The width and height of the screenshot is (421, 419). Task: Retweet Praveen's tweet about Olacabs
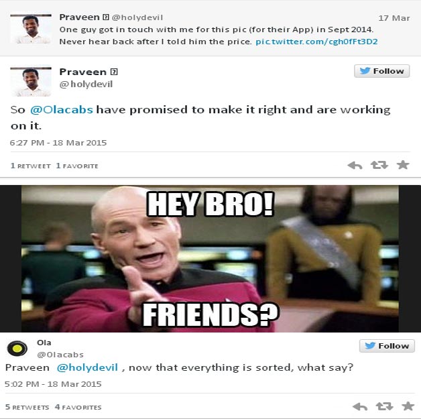(x=379, y=165)
